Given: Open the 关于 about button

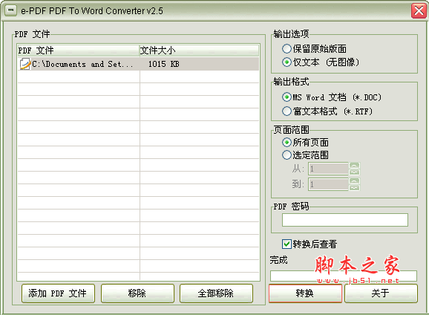Looking at the screenshot, I should click(x=381, y=293).
